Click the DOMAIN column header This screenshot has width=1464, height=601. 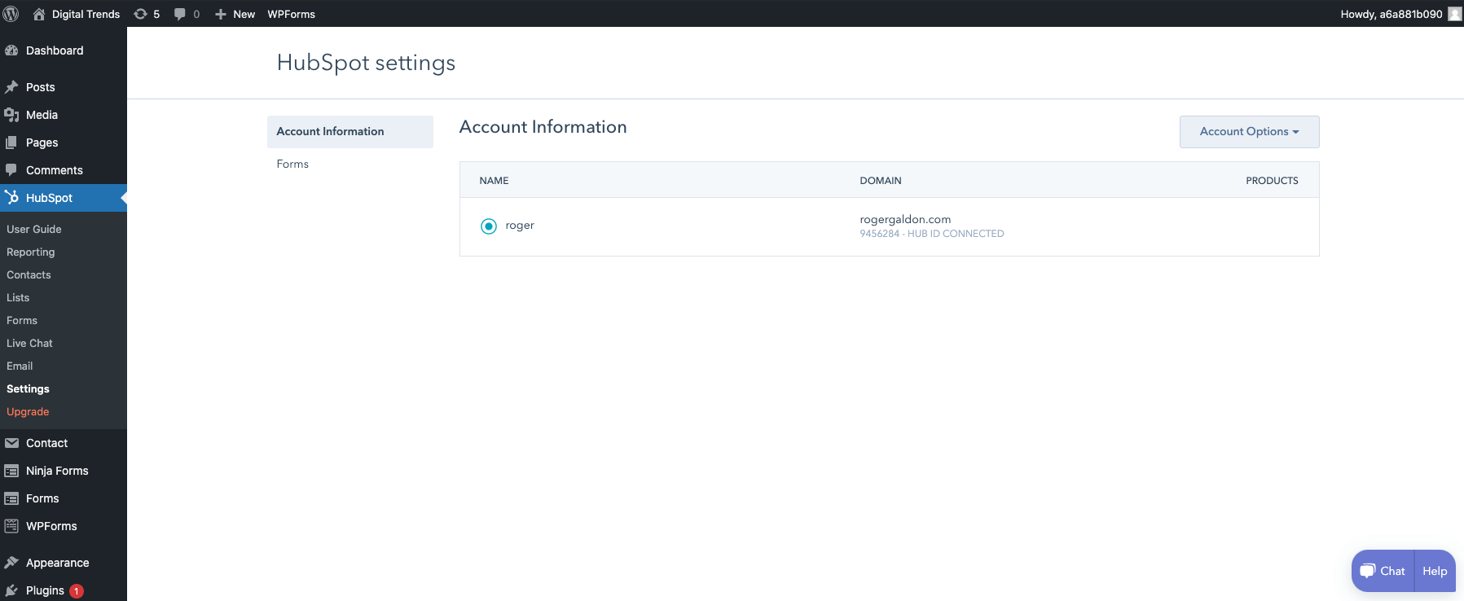[881, 181]
